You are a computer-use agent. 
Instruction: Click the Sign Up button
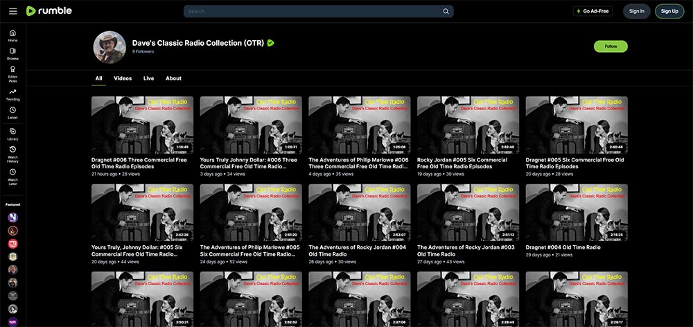coord(669,11)
